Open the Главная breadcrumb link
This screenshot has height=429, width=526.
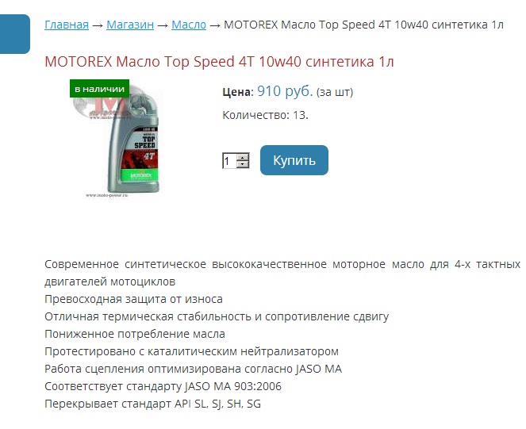(67, 25)
